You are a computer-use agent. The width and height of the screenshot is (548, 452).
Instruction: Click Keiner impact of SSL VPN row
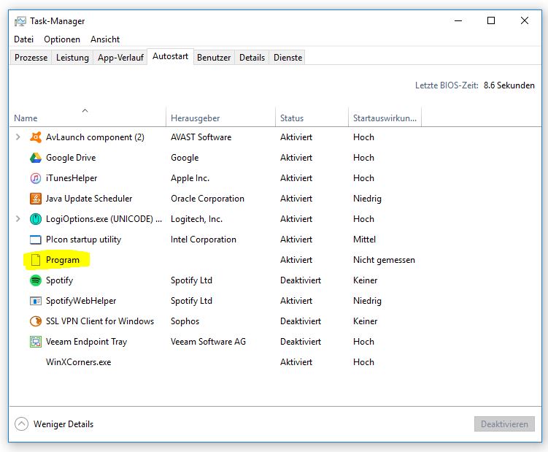(x=366, y=321)
